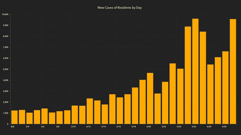
Task: Click the 2,000 y-axis label
Action: 5,102
